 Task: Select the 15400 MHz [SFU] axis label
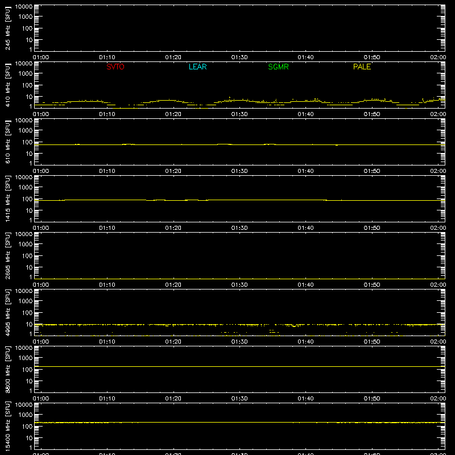pyautogui.click(x=7, y=426)
